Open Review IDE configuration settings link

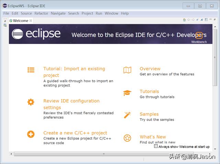click(71, 104)
